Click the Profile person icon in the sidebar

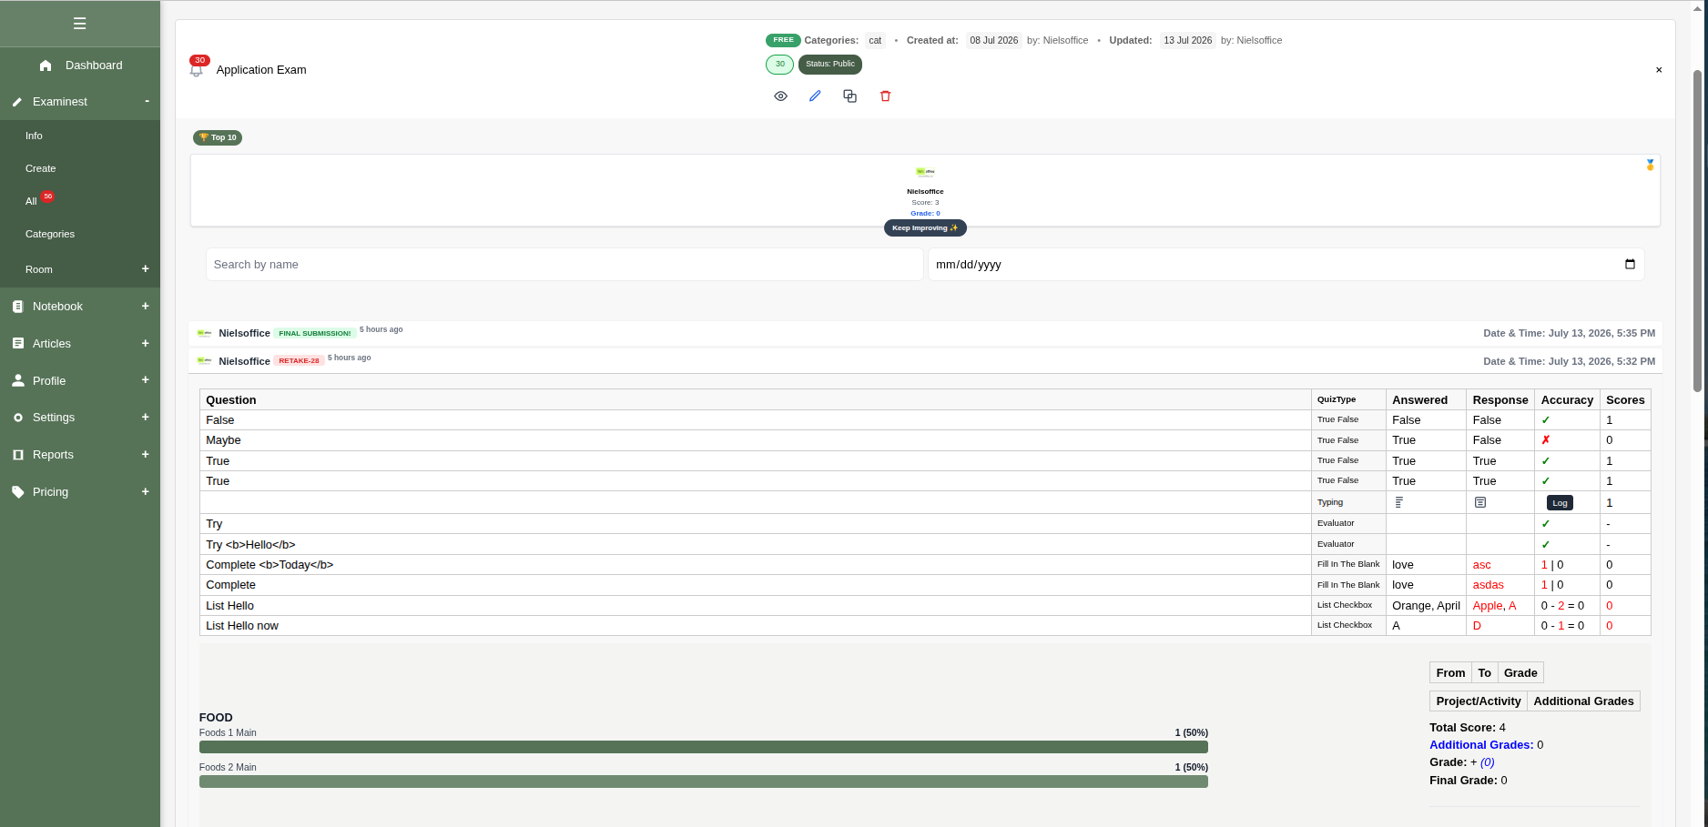pos(18,381)
